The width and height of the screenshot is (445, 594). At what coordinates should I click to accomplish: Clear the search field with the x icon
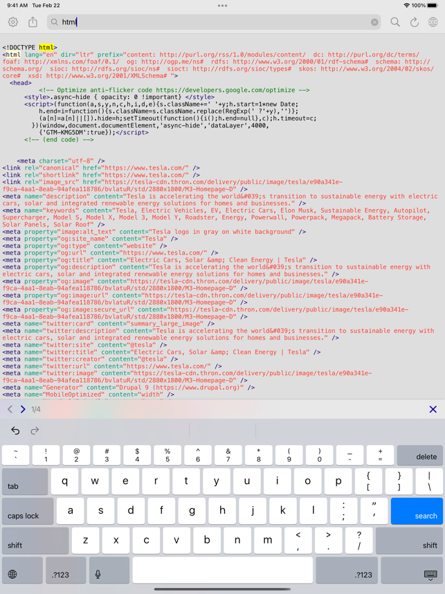tap(374, 22)
